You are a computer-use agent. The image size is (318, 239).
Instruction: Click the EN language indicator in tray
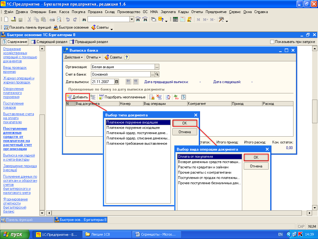click(x=280, y=235)
